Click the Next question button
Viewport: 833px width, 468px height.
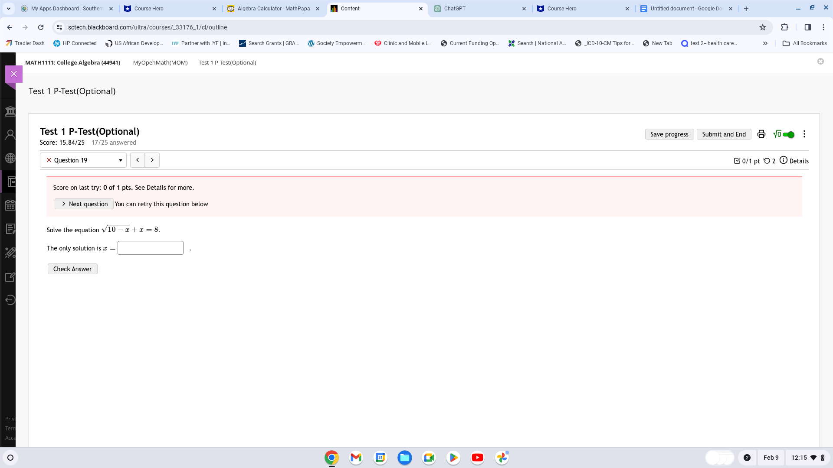(84, 204)
